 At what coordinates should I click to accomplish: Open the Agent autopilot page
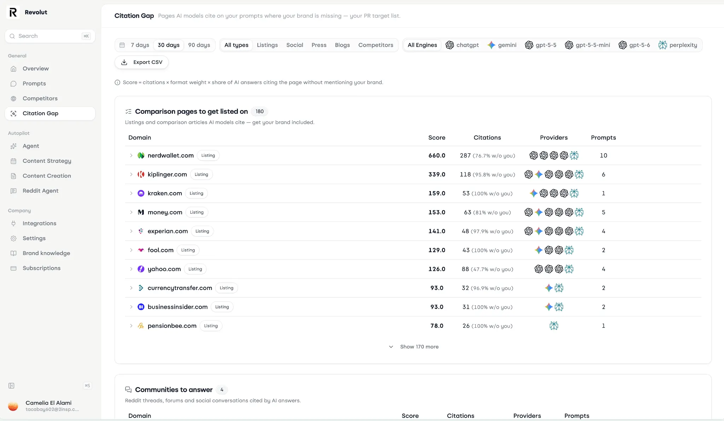[50, 146]
